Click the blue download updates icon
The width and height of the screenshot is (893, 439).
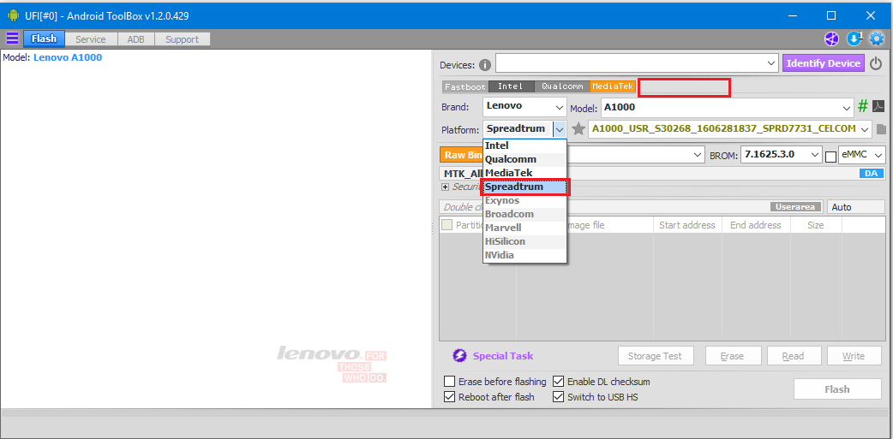click(x=854, y=39)
